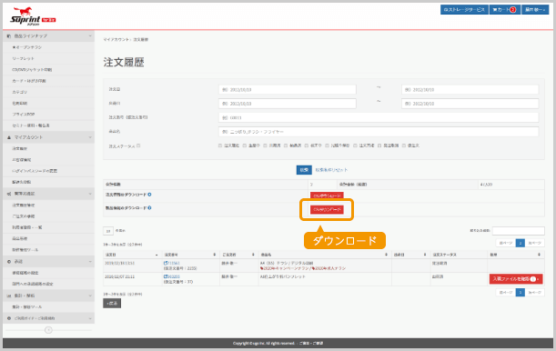Sort table by 商品名 column arrow
This screenshot has width=556, height=351.
[x=386, y=255]
